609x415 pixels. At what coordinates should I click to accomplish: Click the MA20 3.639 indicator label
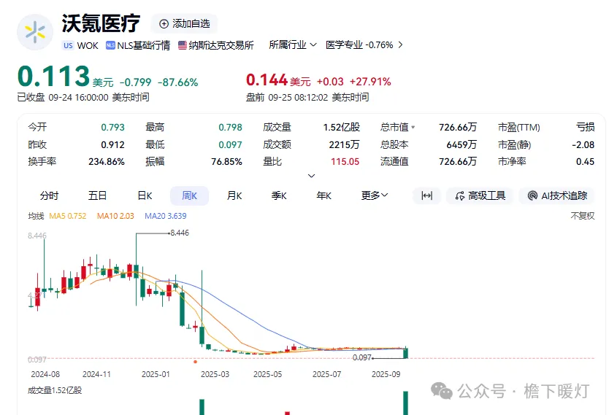[x=166, y=216]
